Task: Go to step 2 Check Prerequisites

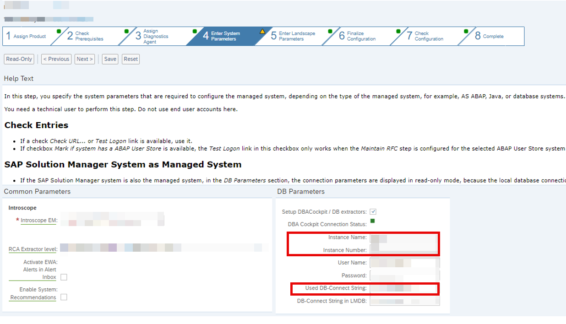Action: tap(89, 36)
